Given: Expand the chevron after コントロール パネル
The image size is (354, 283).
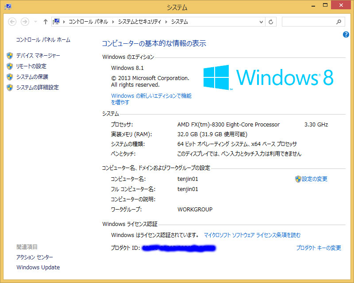Looking at the screenshot, I should (113, 22).
